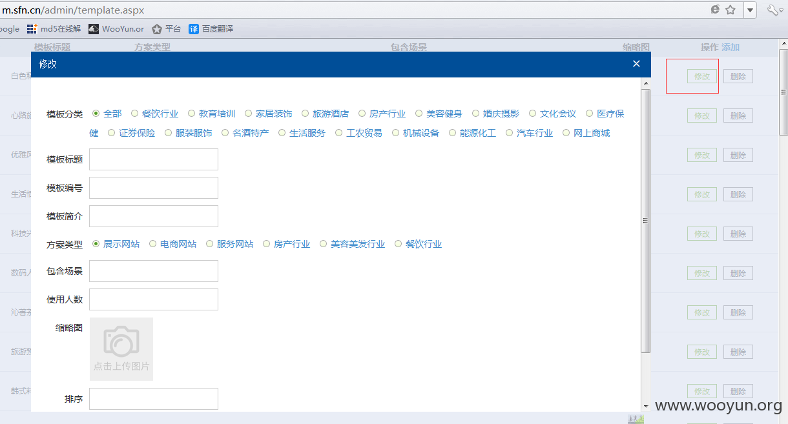Click the browser address bar URL
This screenshot has height=424, width=788.
point(73,10)
